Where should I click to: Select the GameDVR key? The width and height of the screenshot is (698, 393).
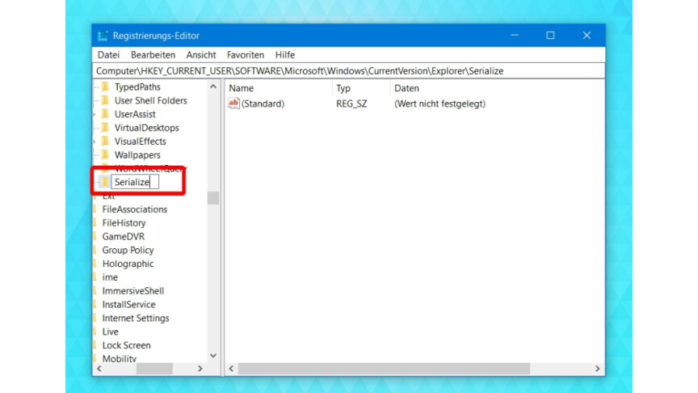(124, 237)
